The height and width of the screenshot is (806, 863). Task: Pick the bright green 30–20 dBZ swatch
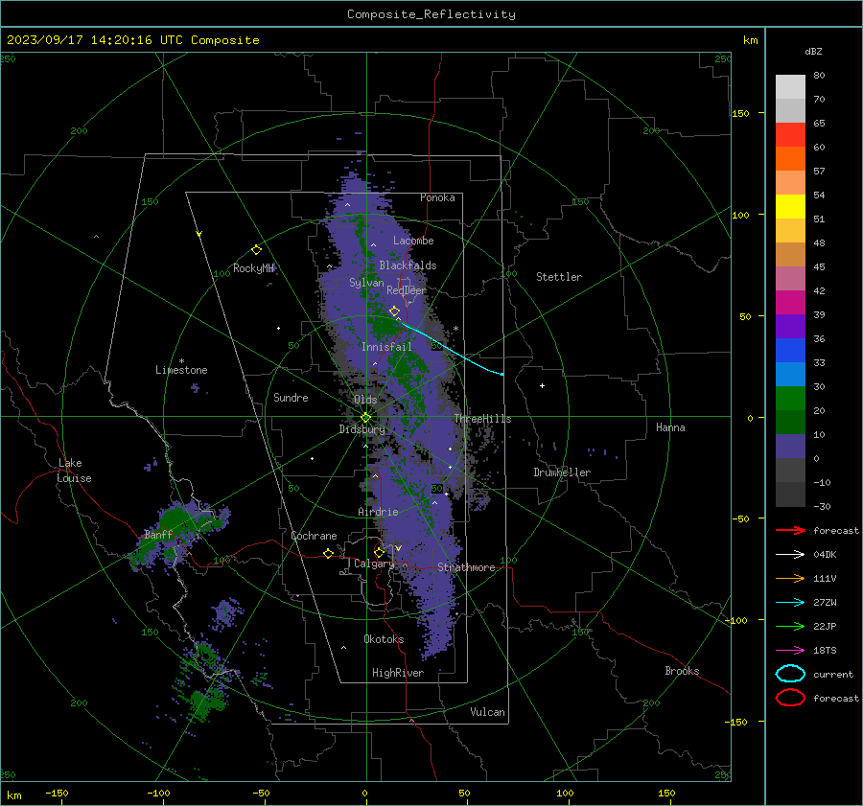[x=790, y=399]
